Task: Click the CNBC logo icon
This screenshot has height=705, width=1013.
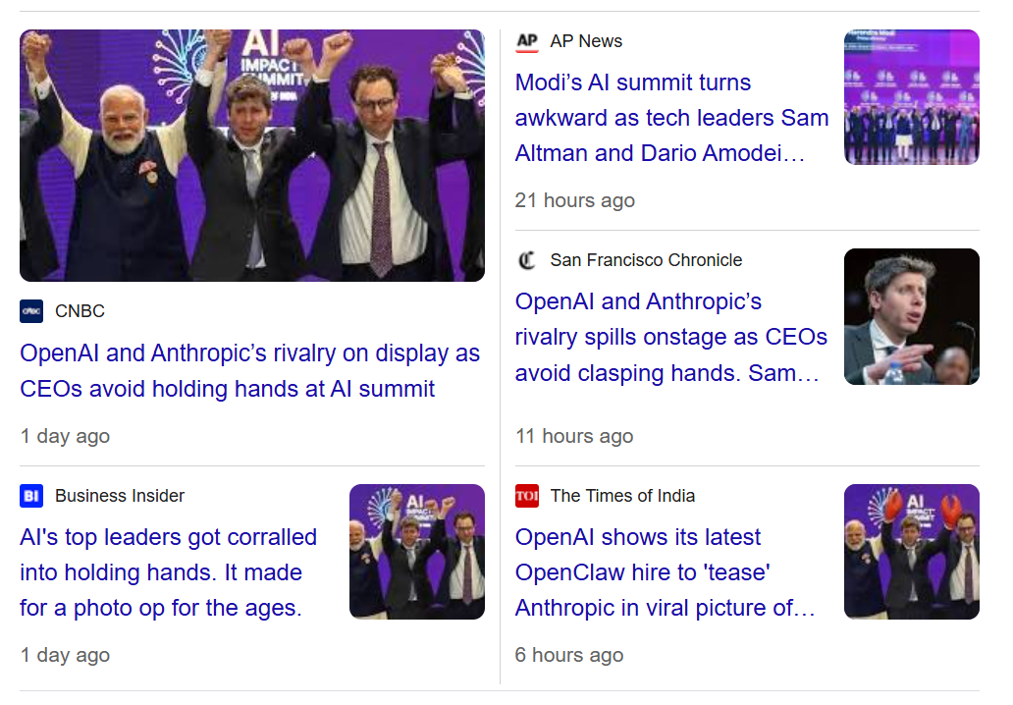Action: pyautogui.click(x=31, y=311)
